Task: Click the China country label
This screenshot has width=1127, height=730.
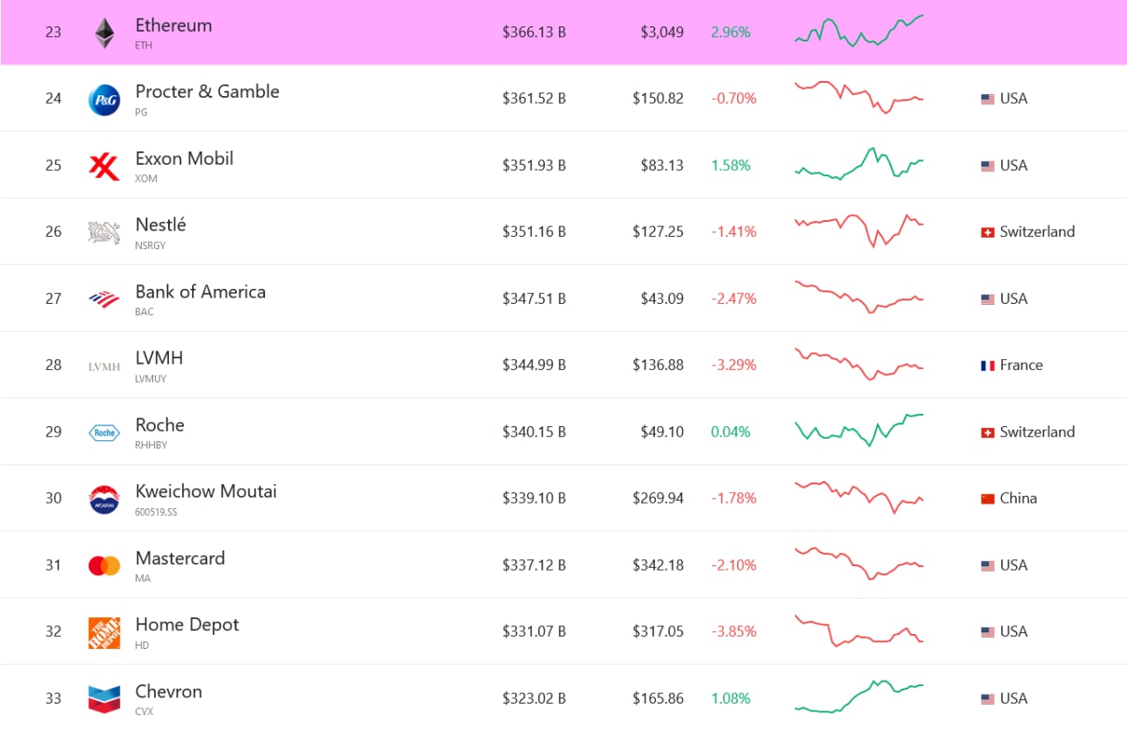Action: pyautogui.click(x=1018, y=498)
